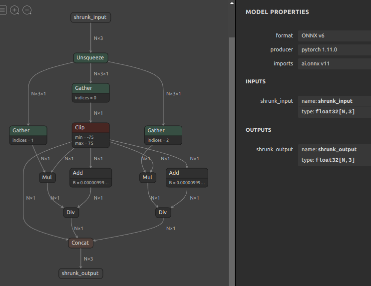Click the zoom in magnifier icon

(14, 10)
